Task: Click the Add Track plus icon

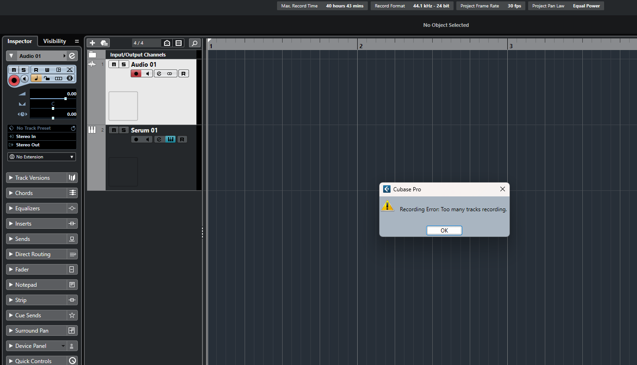Action: tap(92, 43)
